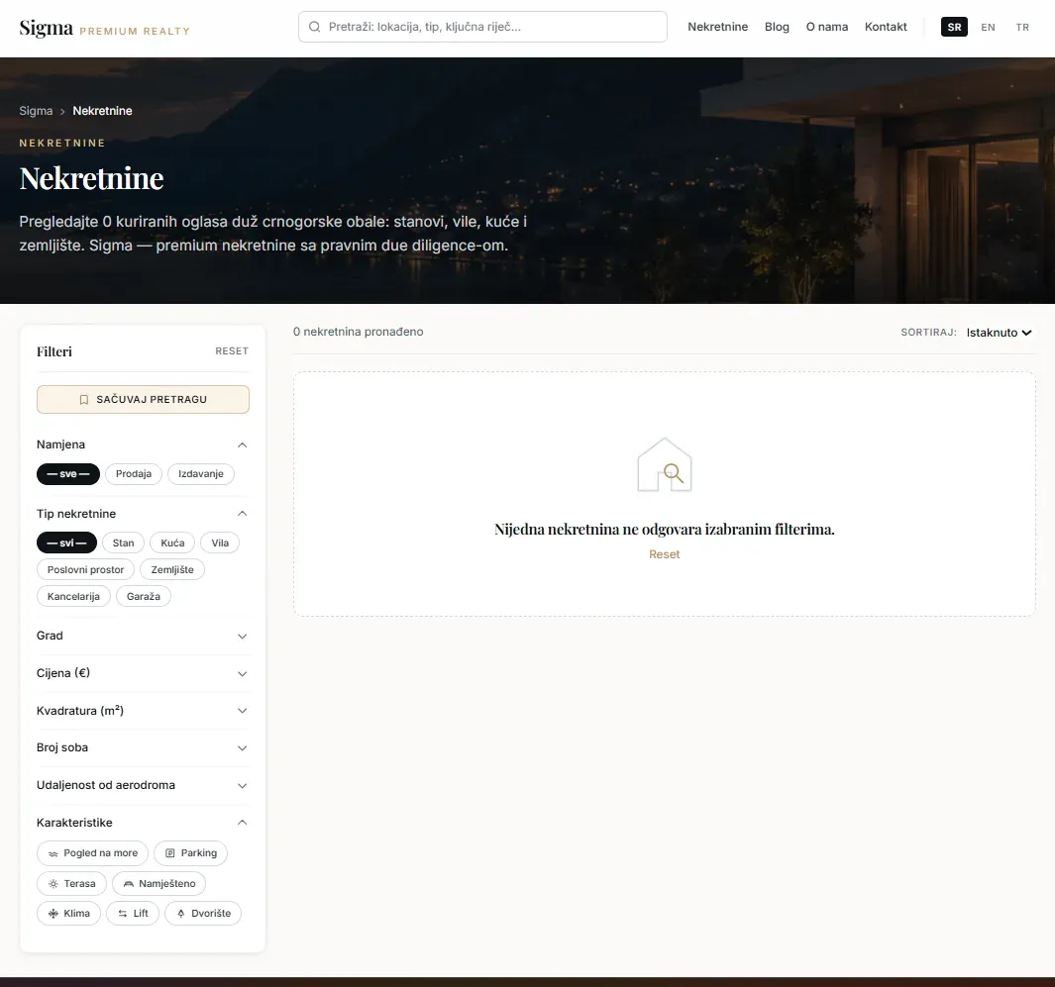Toggle the Parking feature filter
Viewport: 1055px width, 987px height.
(190, 853)
